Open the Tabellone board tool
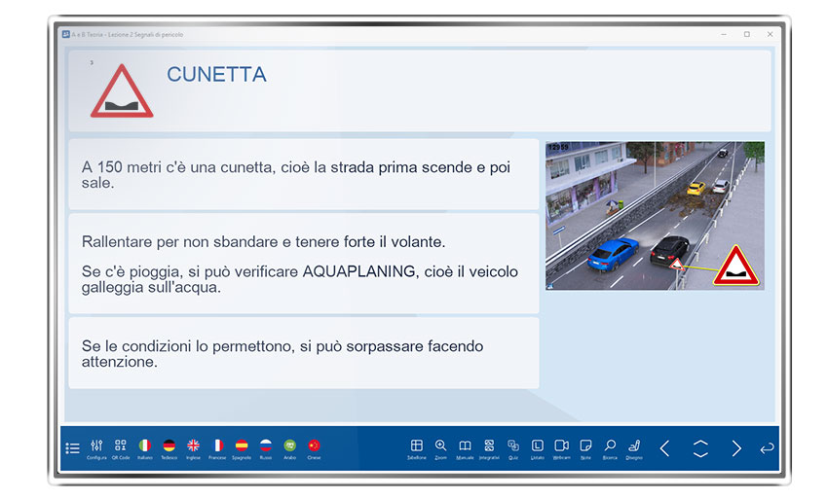The image size is (828, 499). click(x=417, y=446)
